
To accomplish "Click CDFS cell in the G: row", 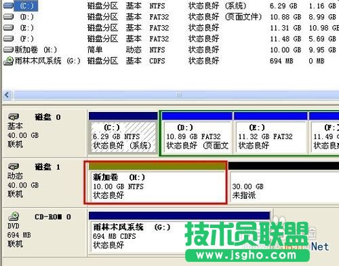I will pyautogui.click(x=157, y=61).
